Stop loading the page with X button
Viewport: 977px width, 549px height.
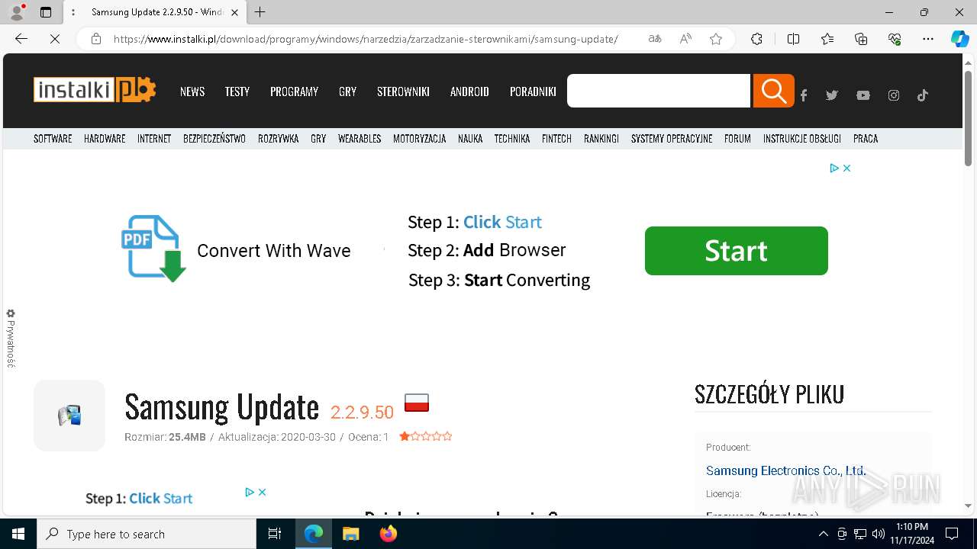click(x=55, y=39)
